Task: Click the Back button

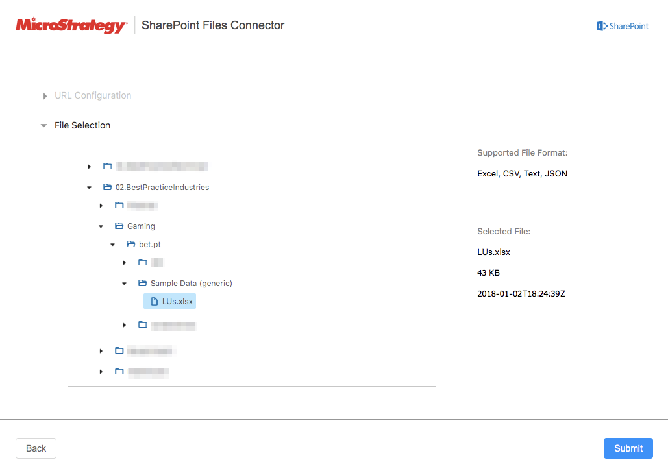Action: (36, 448)
